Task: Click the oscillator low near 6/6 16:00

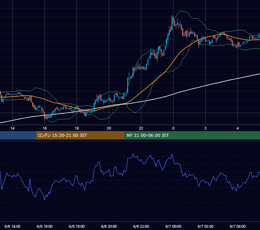Action: [x=45, y=199]
